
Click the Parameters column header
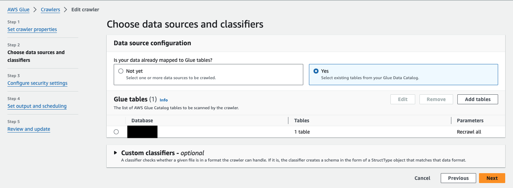pos(470,121)
